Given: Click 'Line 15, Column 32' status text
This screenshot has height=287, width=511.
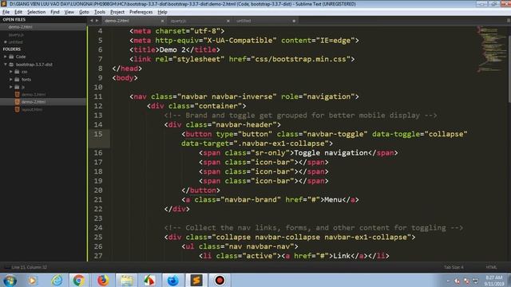Looking at the screenshot, I should (29, 267).
